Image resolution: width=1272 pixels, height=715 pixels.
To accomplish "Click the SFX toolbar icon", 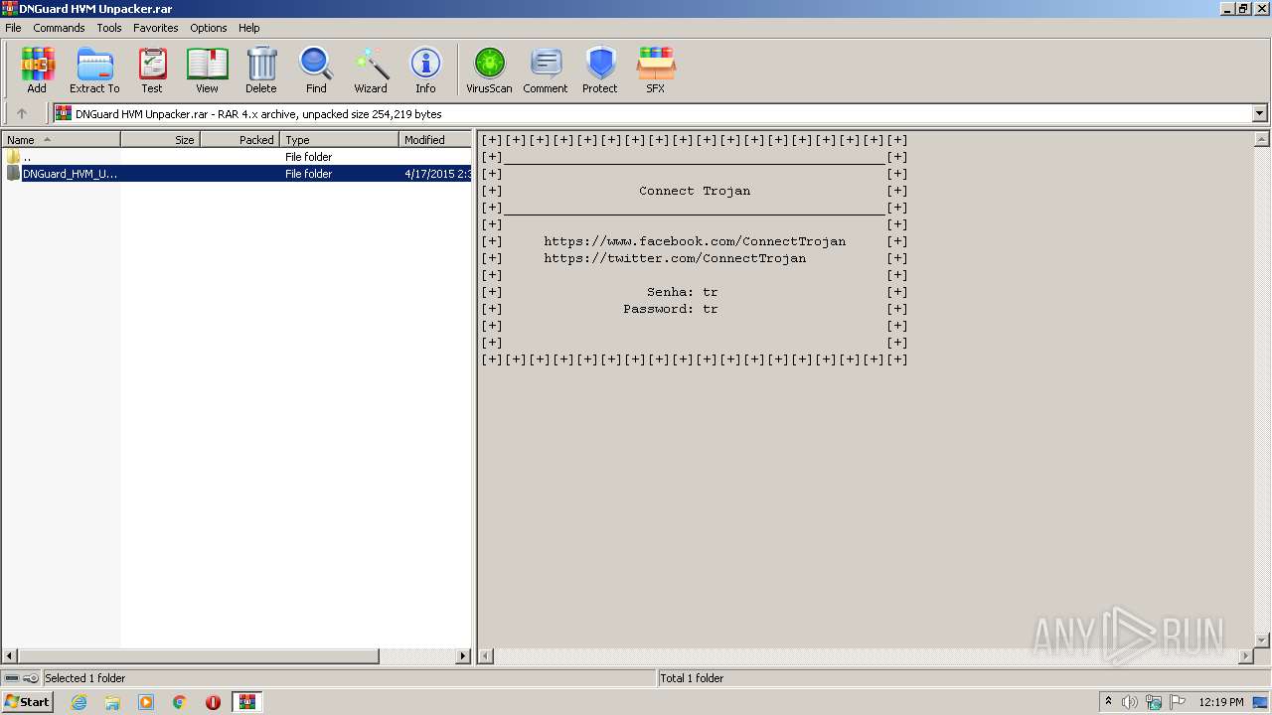I will tap(656, 70).
